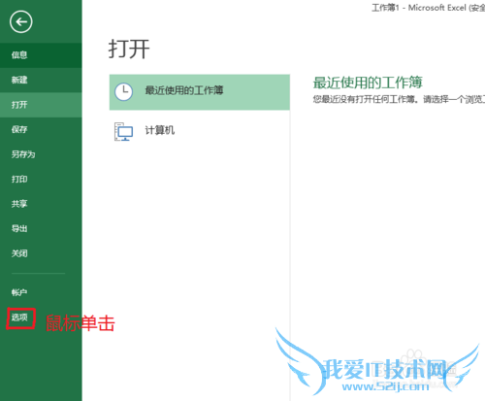Click the message about no recent workbooks
Image resolution: width=485 pixels, height=401 pixels.
(399, 100)
